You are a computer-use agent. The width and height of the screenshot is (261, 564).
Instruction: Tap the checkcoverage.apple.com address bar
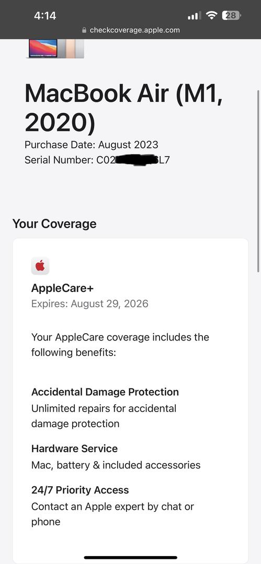tap(131, 30)
